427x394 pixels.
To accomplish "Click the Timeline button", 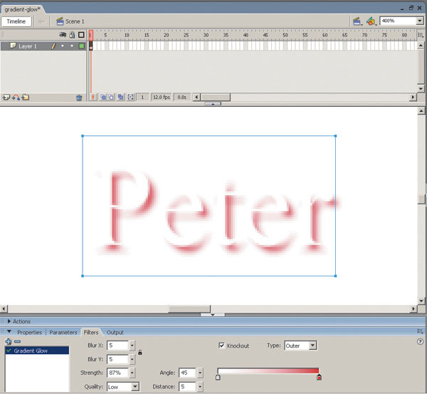I will pyautogui.click(x=16, y=21).
